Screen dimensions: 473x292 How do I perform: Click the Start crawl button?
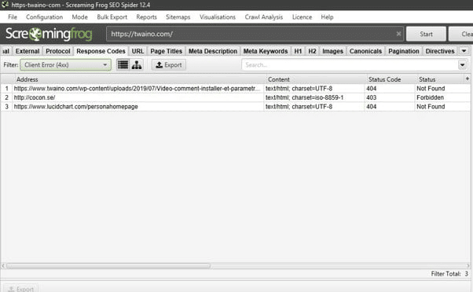coord(426,34)
